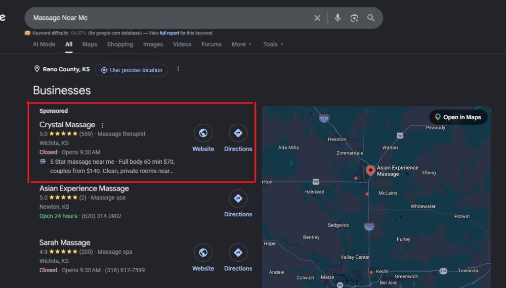The width and height of the screenshot is (506, 288).
Task: Select the All results tab
Action: pos(69,44)
